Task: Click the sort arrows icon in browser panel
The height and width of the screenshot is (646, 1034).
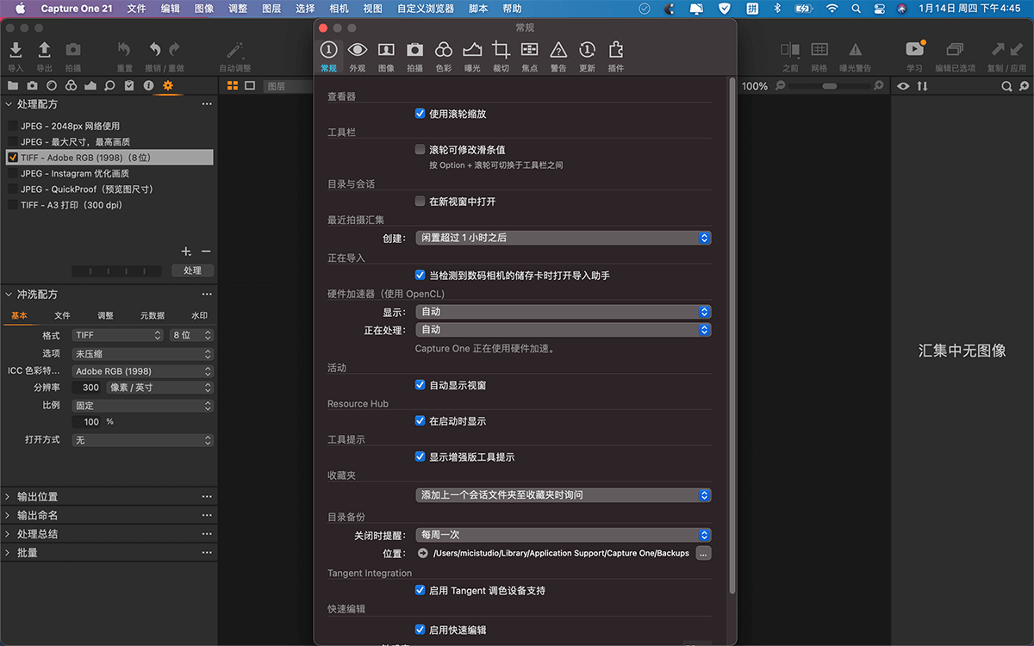Action: 922,86
